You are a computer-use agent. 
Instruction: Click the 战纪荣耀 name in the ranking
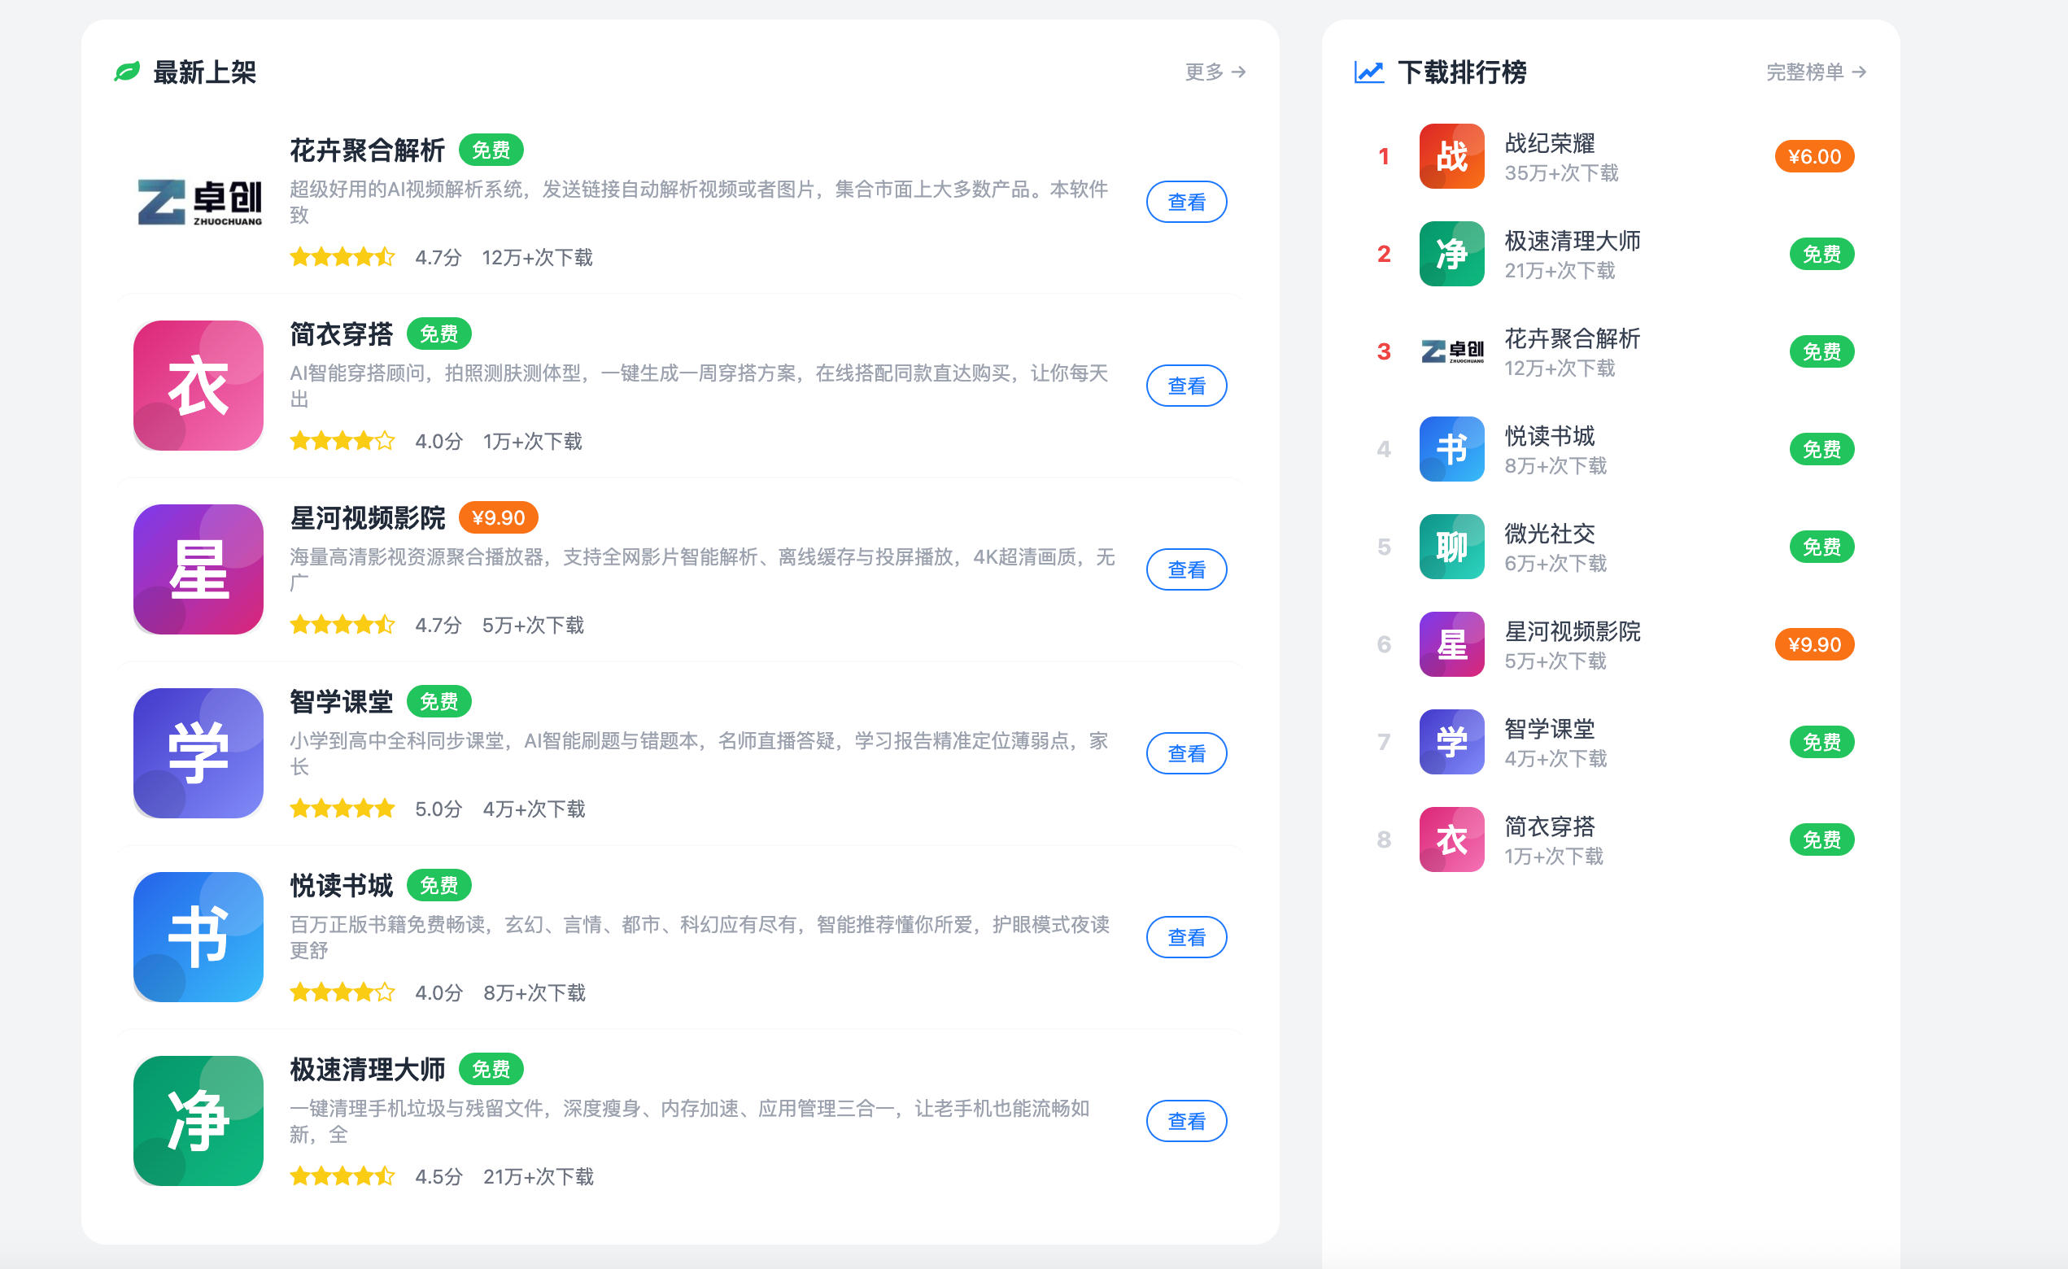(x=1549, y=143)
